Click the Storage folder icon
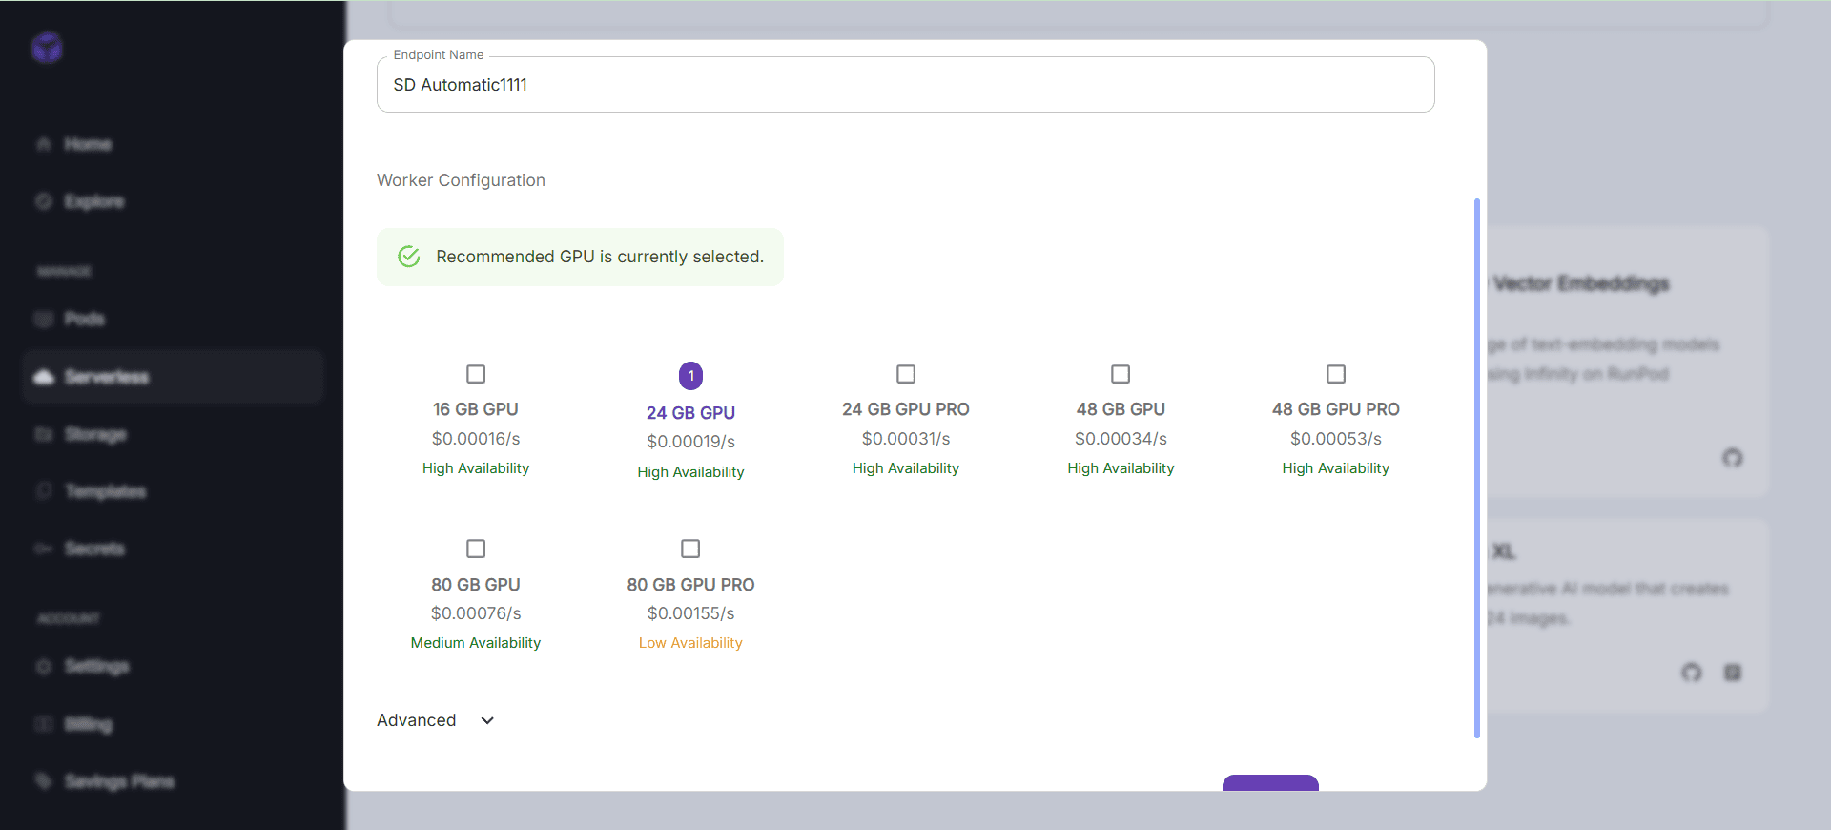Viewport: 1831px width, 830px height. pyautogui.click(x=44, y=434)
